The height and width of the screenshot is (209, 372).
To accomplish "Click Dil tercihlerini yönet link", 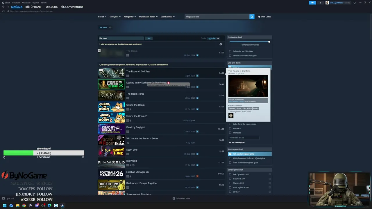I will (237, 142).
